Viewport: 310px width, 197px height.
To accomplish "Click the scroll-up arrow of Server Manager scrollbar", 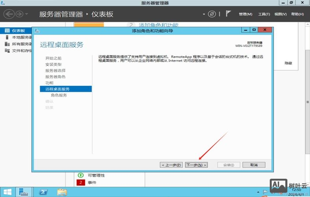I will coord(308,24).
